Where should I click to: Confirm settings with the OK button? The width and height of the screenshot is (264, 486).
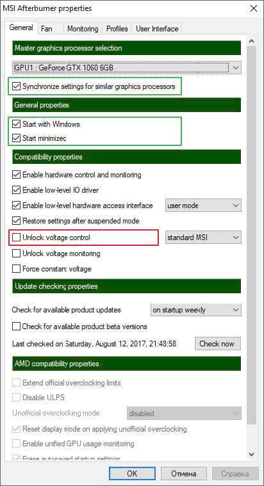click(x=132, y=474)
